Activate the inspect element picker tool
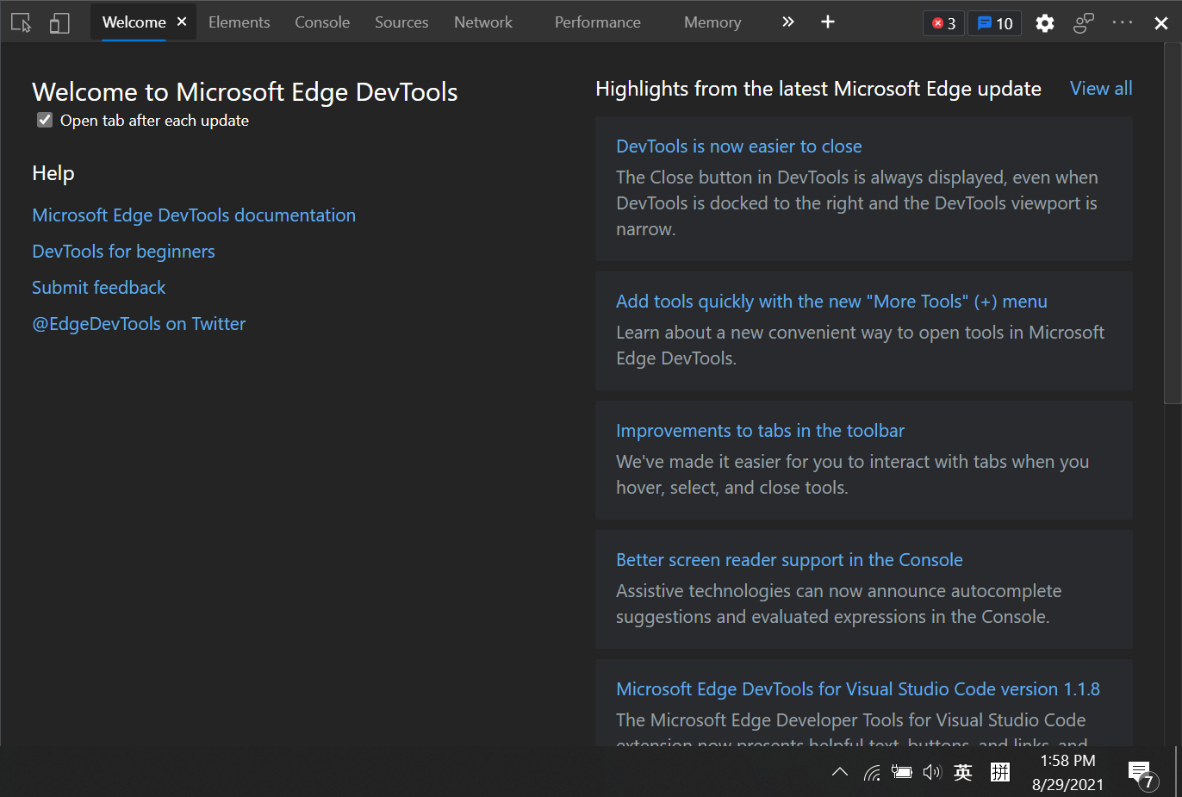 pos(22,22)
